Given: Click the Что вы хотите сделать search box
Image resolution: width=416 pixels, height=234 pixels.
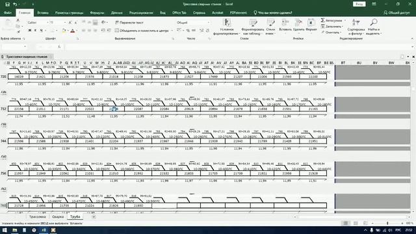Looking at the screenshot, I should tap(273, 13).
